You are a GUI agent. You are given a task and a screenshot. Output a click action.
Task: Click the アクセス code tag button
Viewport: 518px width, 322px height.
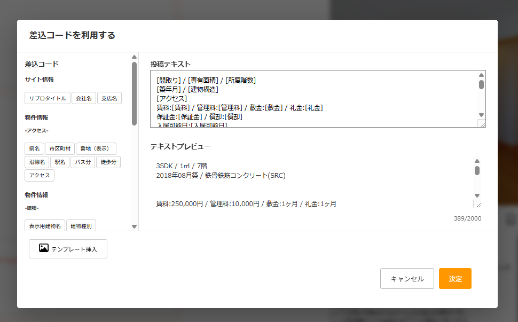(40, 176)
